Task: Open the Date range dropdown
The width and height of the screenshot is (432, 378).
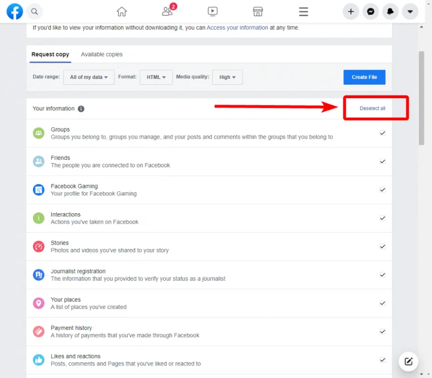Action: coord(89,77)
